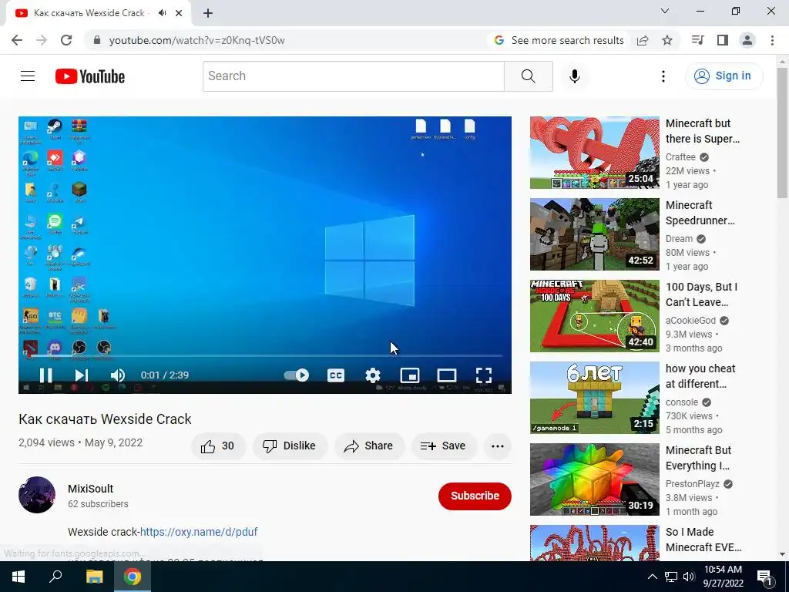
Task: Open taskbar clock showing 10:54 AM
Action: (x=723, y=577)
